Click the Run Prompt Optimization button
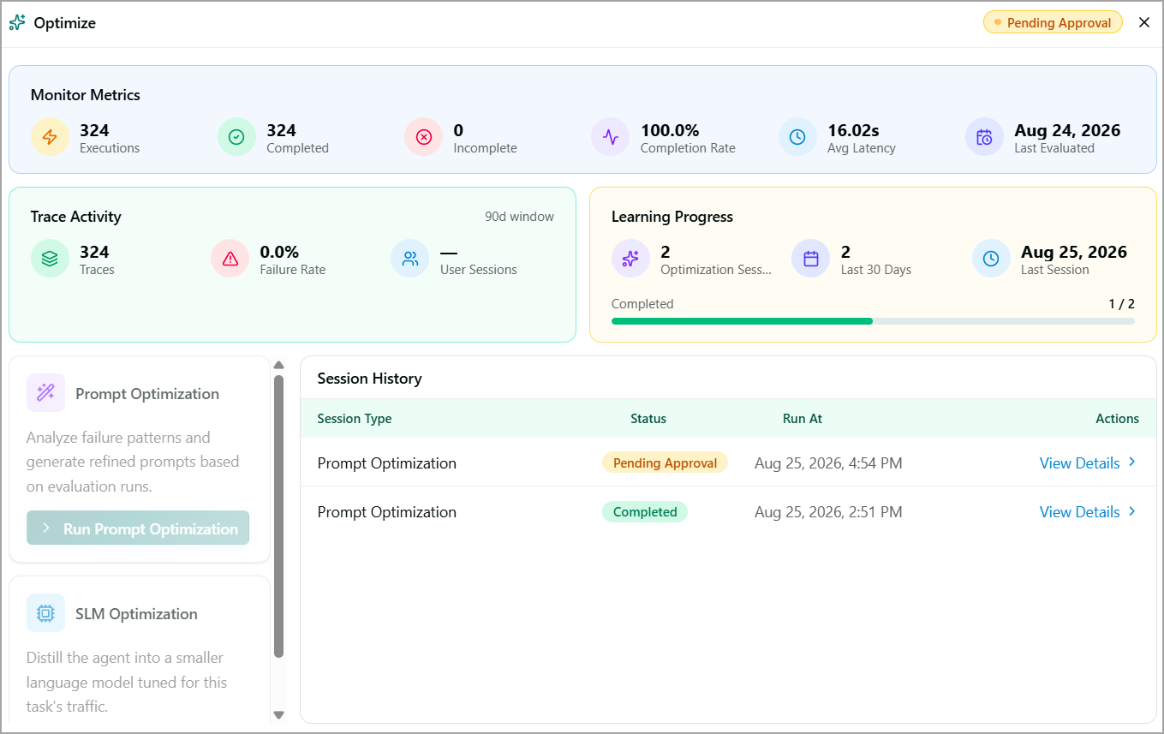 [x=138, y=528]
